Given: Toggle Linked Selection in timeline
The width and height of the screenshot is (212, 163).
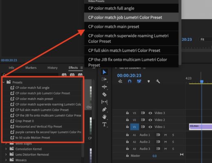Looking at the screenshot, I should tap(139, 81).
